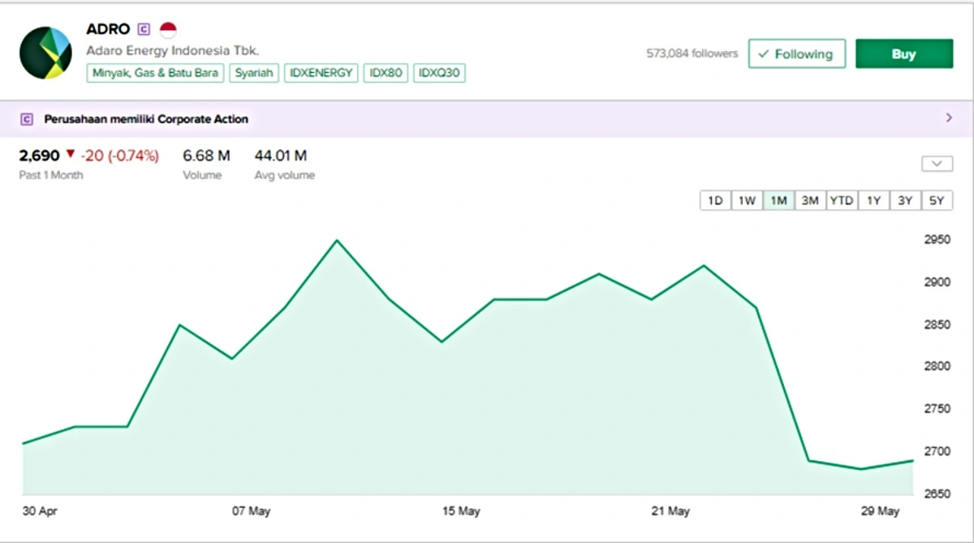This screenshot has width=974, height=543.
Task: Open the IDX80 index tag
Action: [386, 73]
